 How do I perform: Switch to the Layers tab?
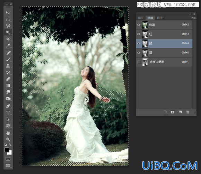141,18
